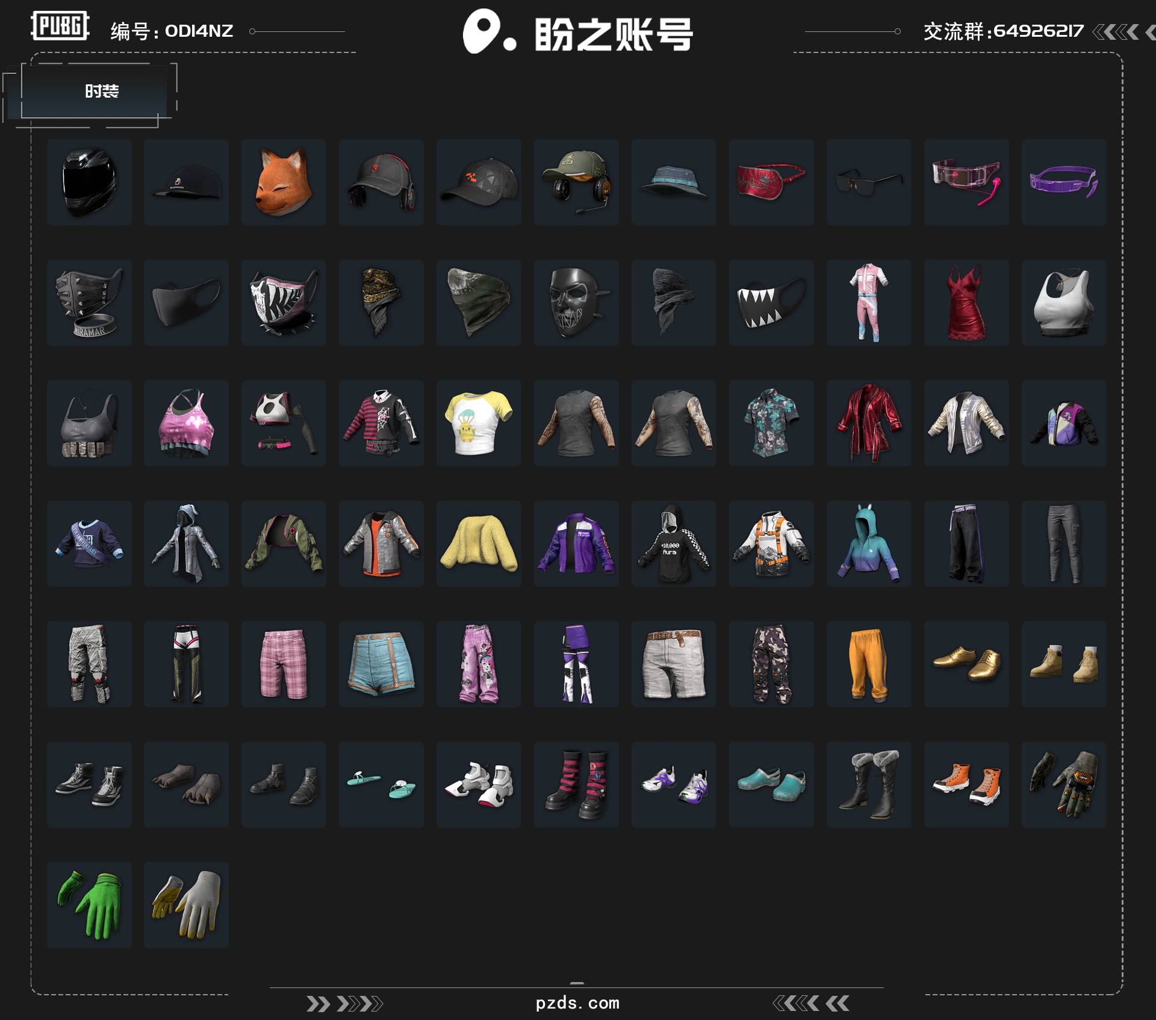Select the black 10,000 Aura hoodie
1156x1020 pixels.
pyautogui.click(x=674, y=543)
